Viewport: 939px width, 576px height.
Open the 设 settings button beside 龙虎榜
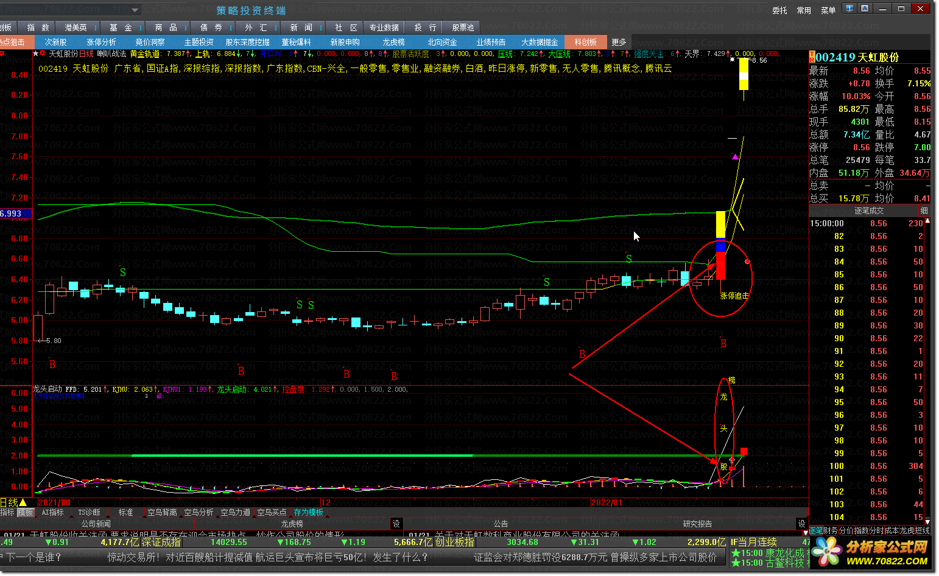[396, 524]
